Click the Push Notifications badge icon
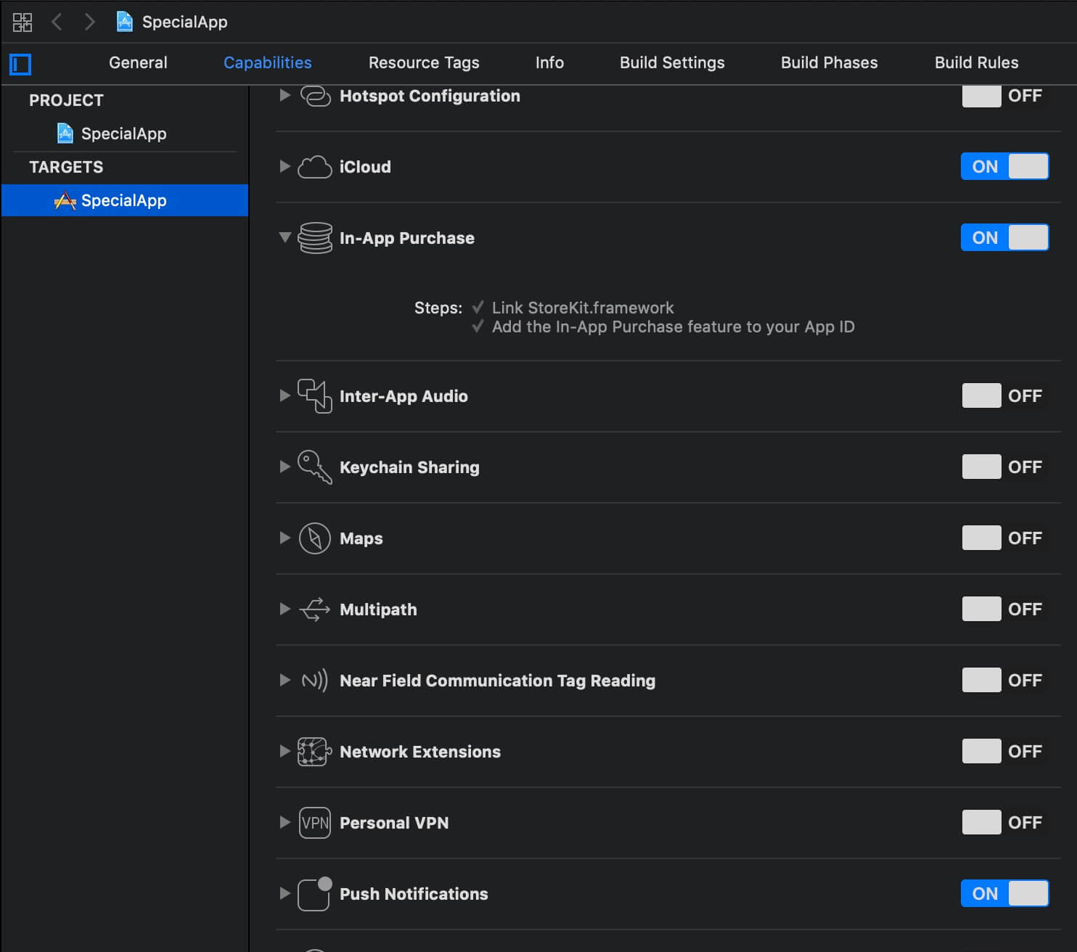Screen dimensions: 1077x952 (x=315, y=894)
